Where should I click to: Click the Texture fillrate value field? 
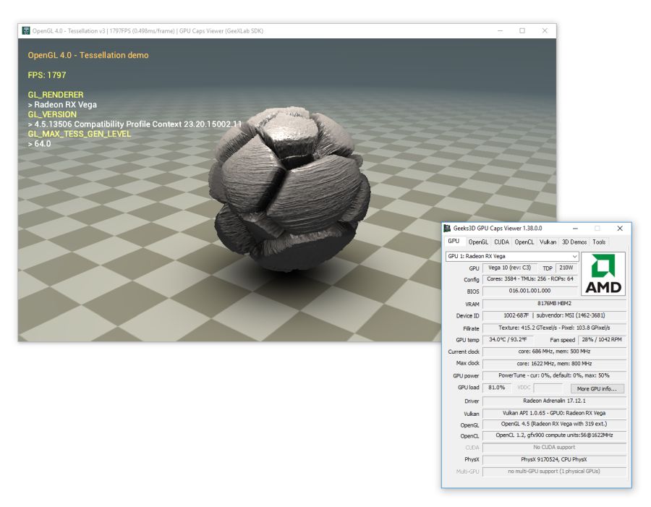[554, 328]
